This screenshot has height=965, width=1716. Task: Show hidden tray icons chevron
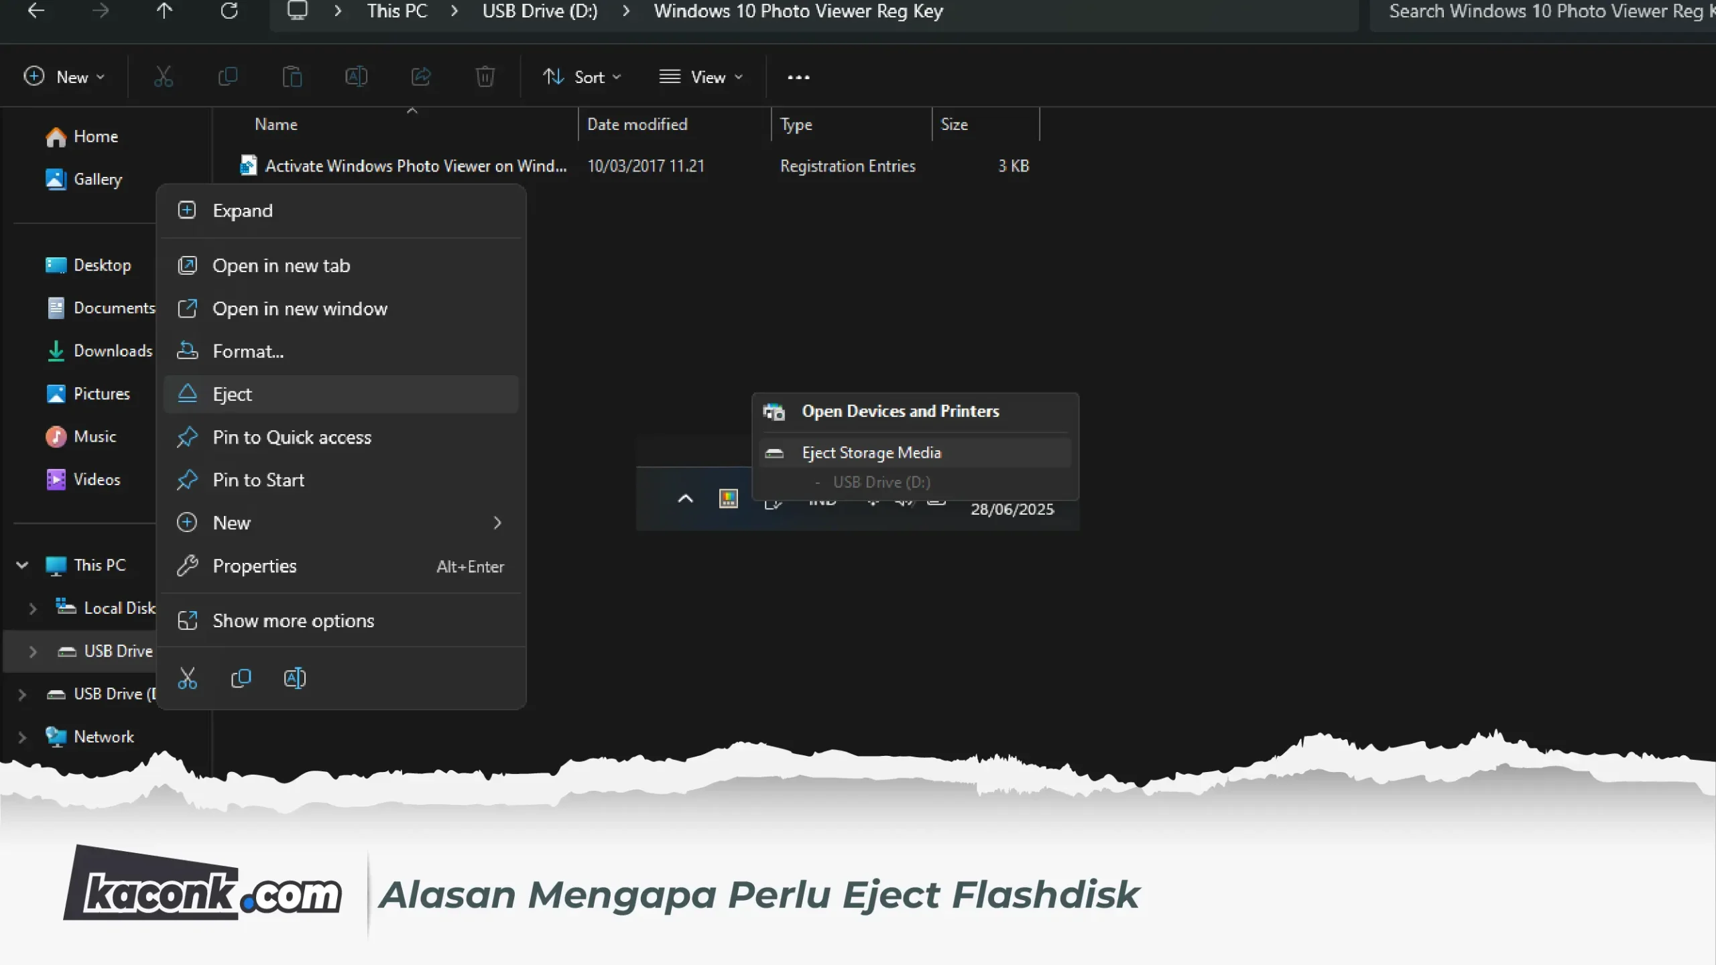pos(685,499)
